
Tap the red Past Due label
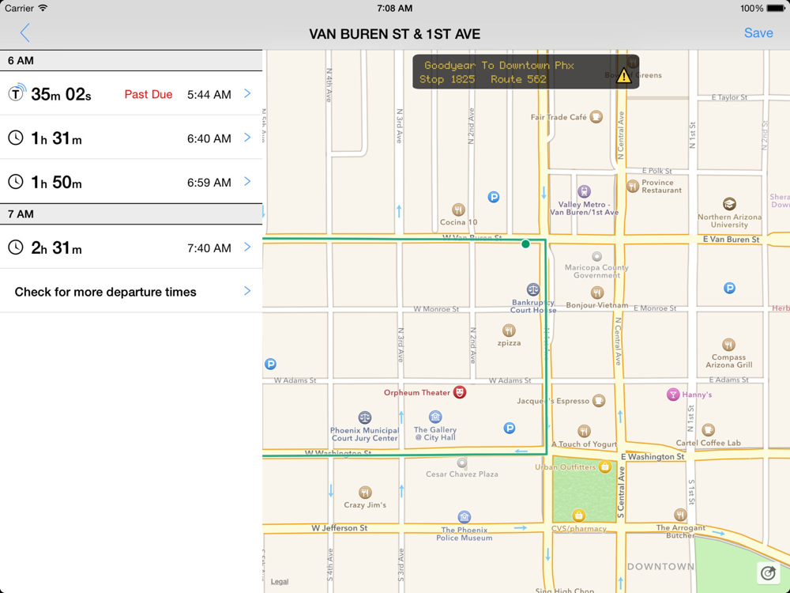coord(149,94)
